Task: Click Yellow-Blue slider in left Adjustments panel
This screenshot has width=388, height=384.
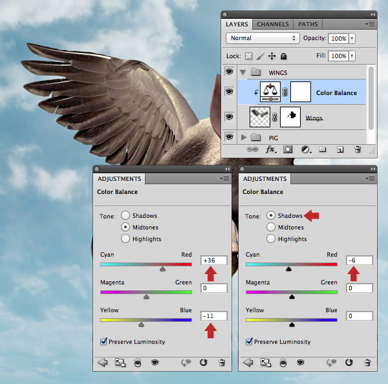Action: coord(146,320)
